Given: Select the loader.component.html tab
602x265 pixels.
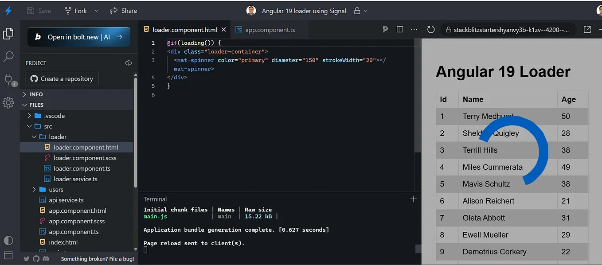Looking at the screenshot, I should (184, 29).
